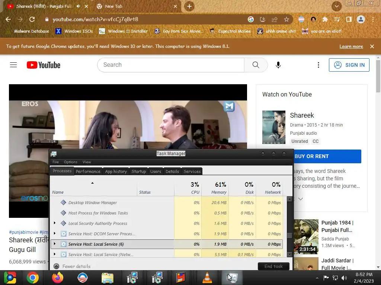381x285 pixels.
Task: Expand Local Security Authority Process row
Action: [x=55, y=223]
